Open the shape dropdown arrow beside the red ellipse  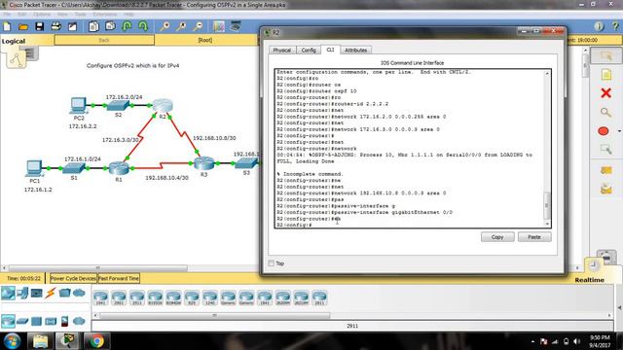pyautogui.click(x=619, y=131)
